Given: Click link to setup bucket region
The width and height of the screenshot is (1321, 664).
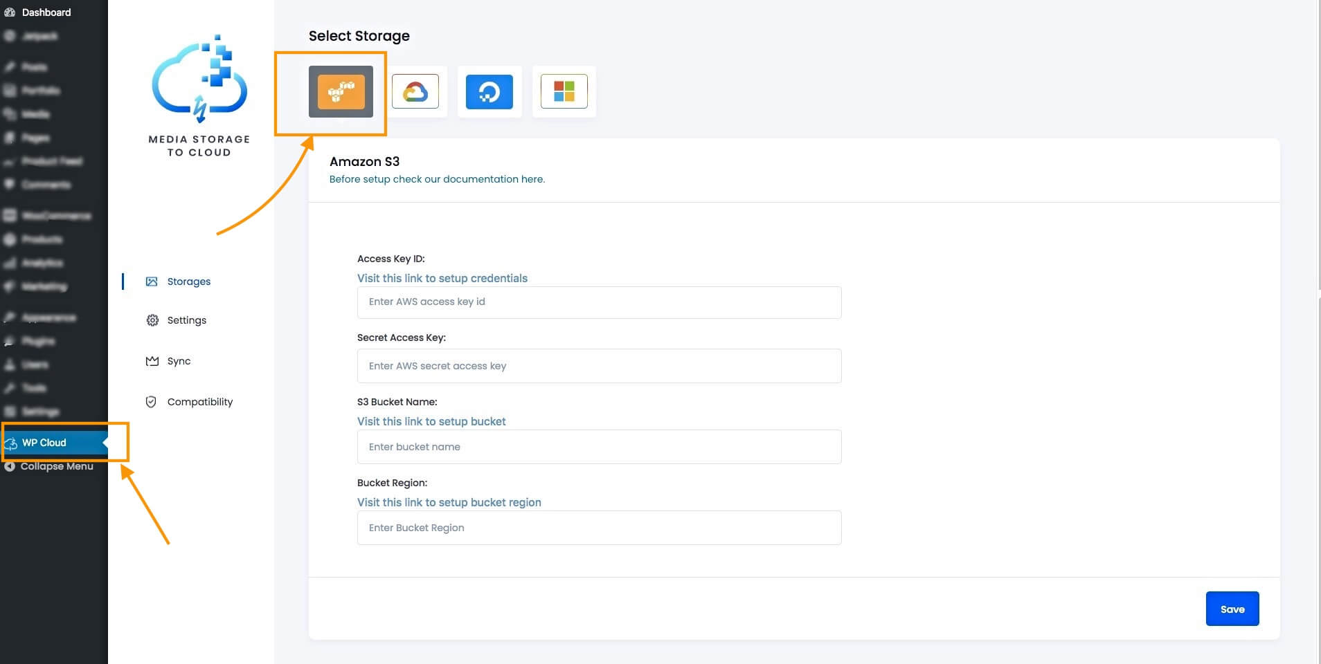Looking at the screenshot, I should (x=449, y=502).
